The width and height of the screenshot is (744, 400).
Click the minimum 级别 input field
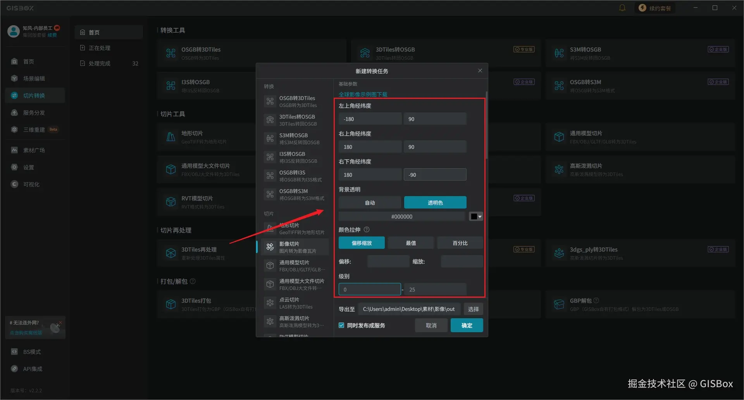[x=370, y=289]
